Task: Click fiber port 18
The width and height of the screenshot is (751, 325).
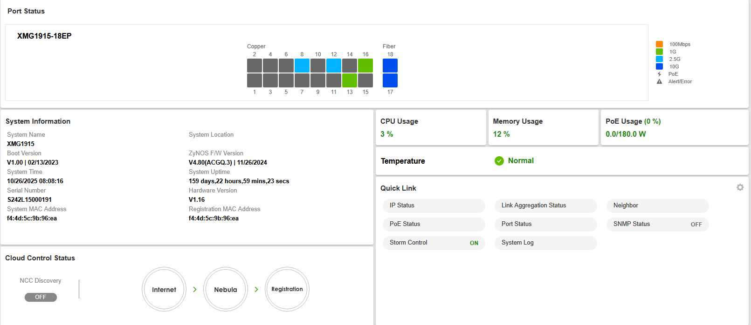Action: click(x=390, y=66)
